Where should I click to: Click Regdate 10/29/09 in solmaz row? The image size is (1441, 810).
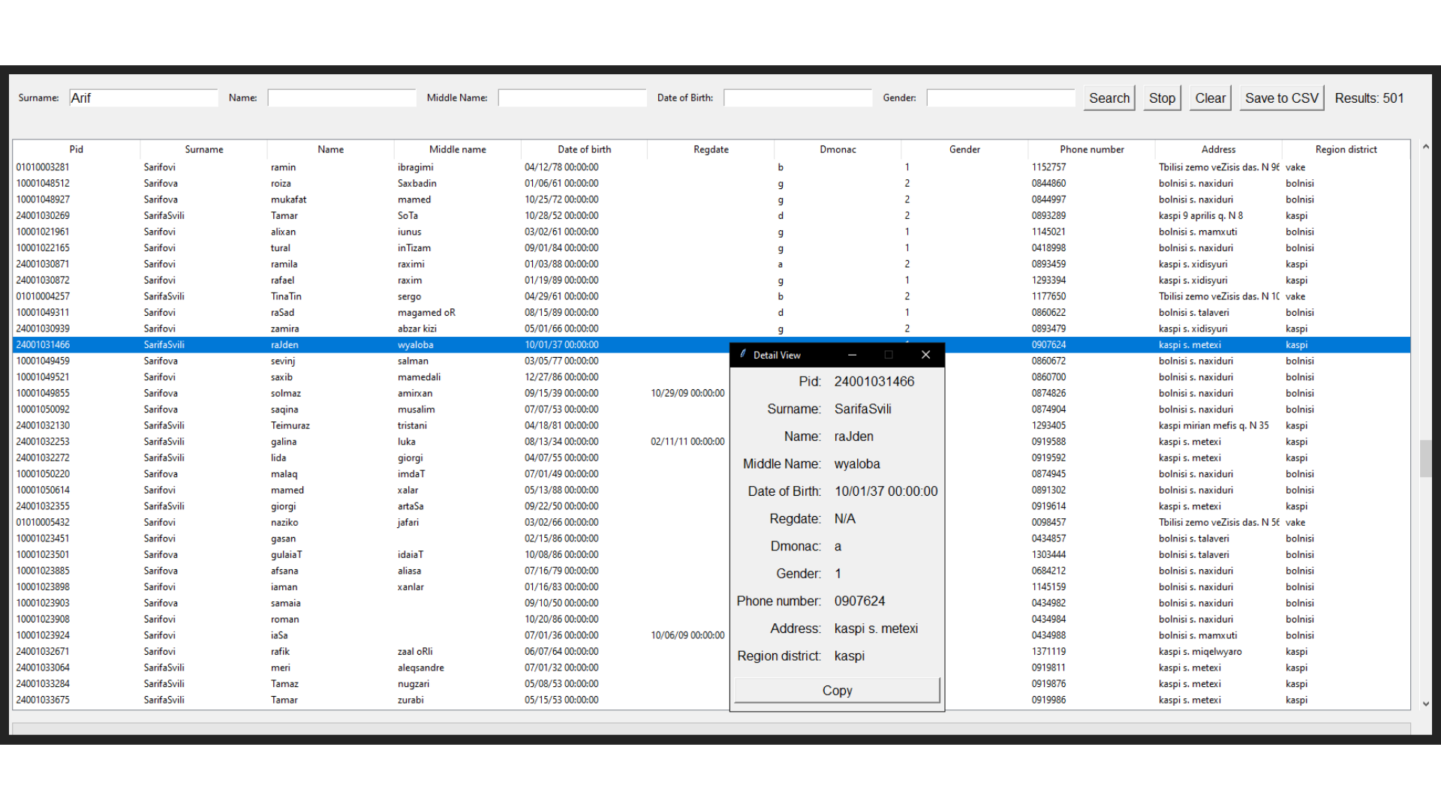click(x=687, y=393)
